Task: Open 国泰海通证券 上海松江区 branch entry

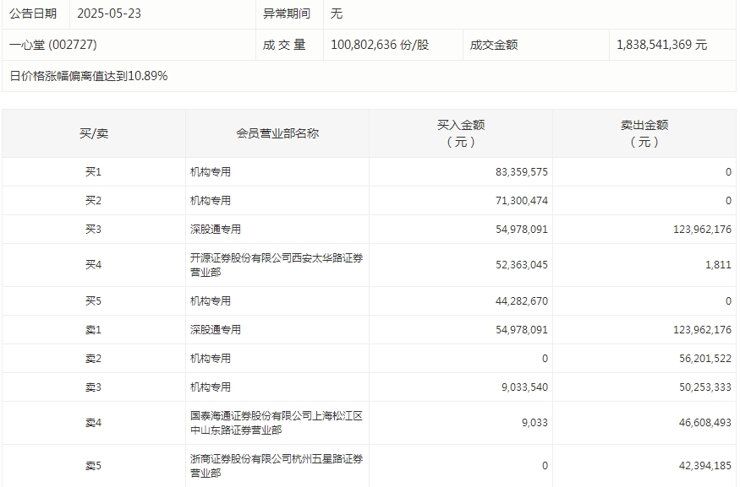Action: coord(277,423)
